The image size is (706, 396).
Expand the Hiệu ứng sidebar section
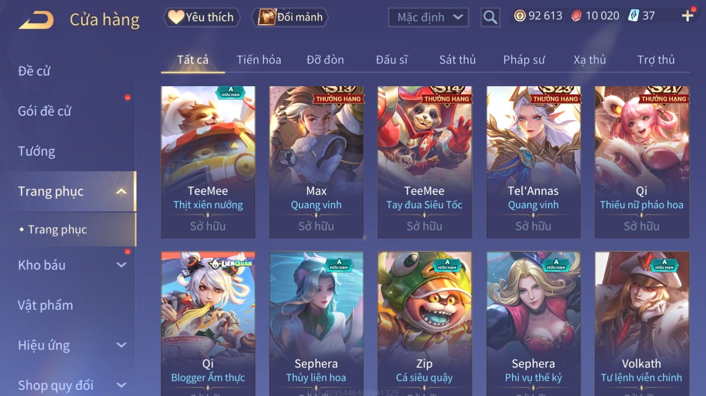click(121, 345)
